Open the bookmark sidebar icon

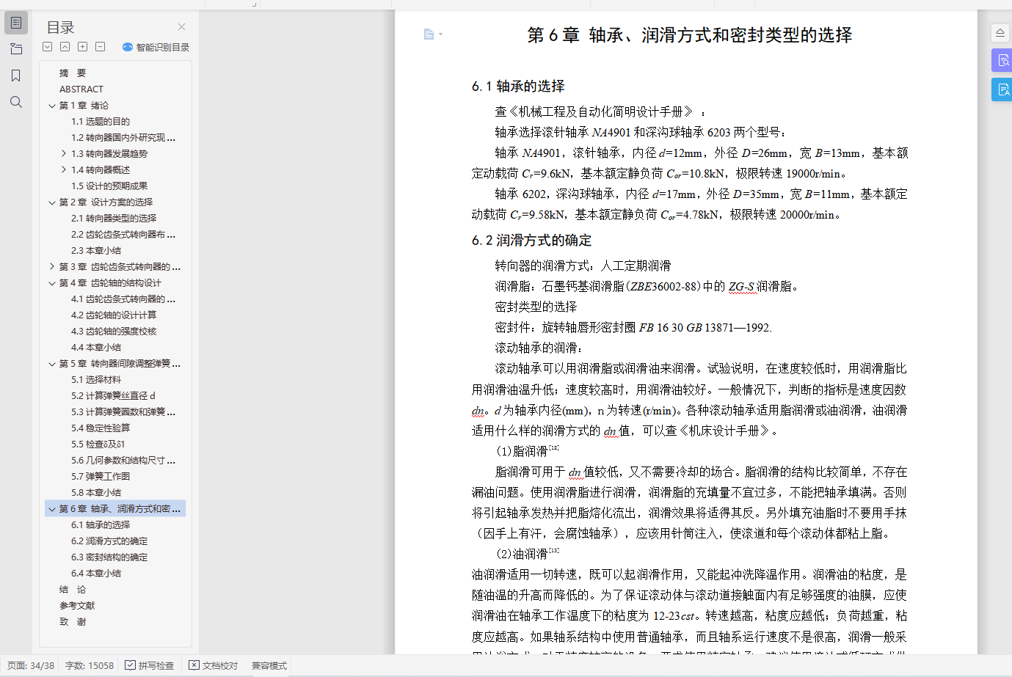click(x=16, y=76)
